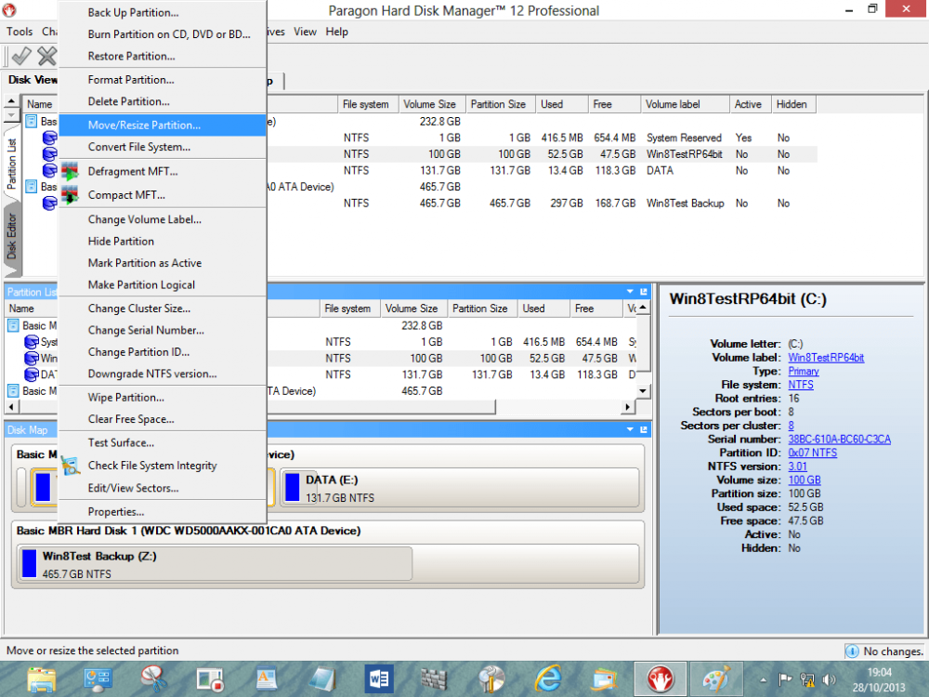Show hidden icons in system tray
The width and height of the screenshot is (929, 697).
click(x=763, y=679)
